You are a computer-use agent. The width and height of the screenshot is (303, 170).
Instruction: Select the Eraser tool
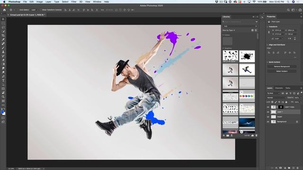(3, 60)
